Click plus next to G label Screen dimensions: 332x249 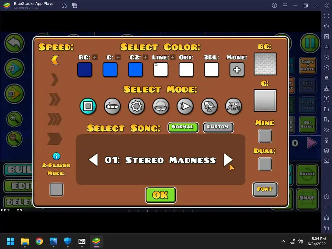pyautogui.click(x=118, y=57)
